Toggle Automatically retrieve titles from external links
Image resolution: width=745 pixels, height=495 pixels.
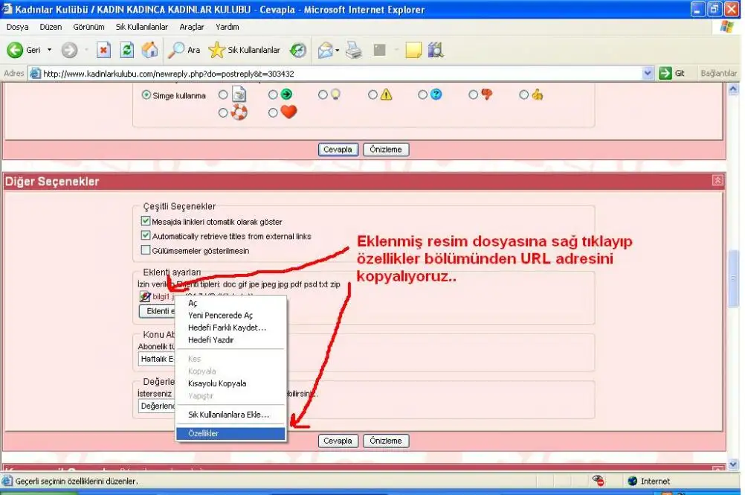point(146,236)
